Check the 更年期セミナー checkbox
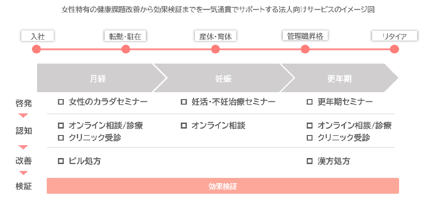The image size is (431, 200). click(x=309, y=102)
